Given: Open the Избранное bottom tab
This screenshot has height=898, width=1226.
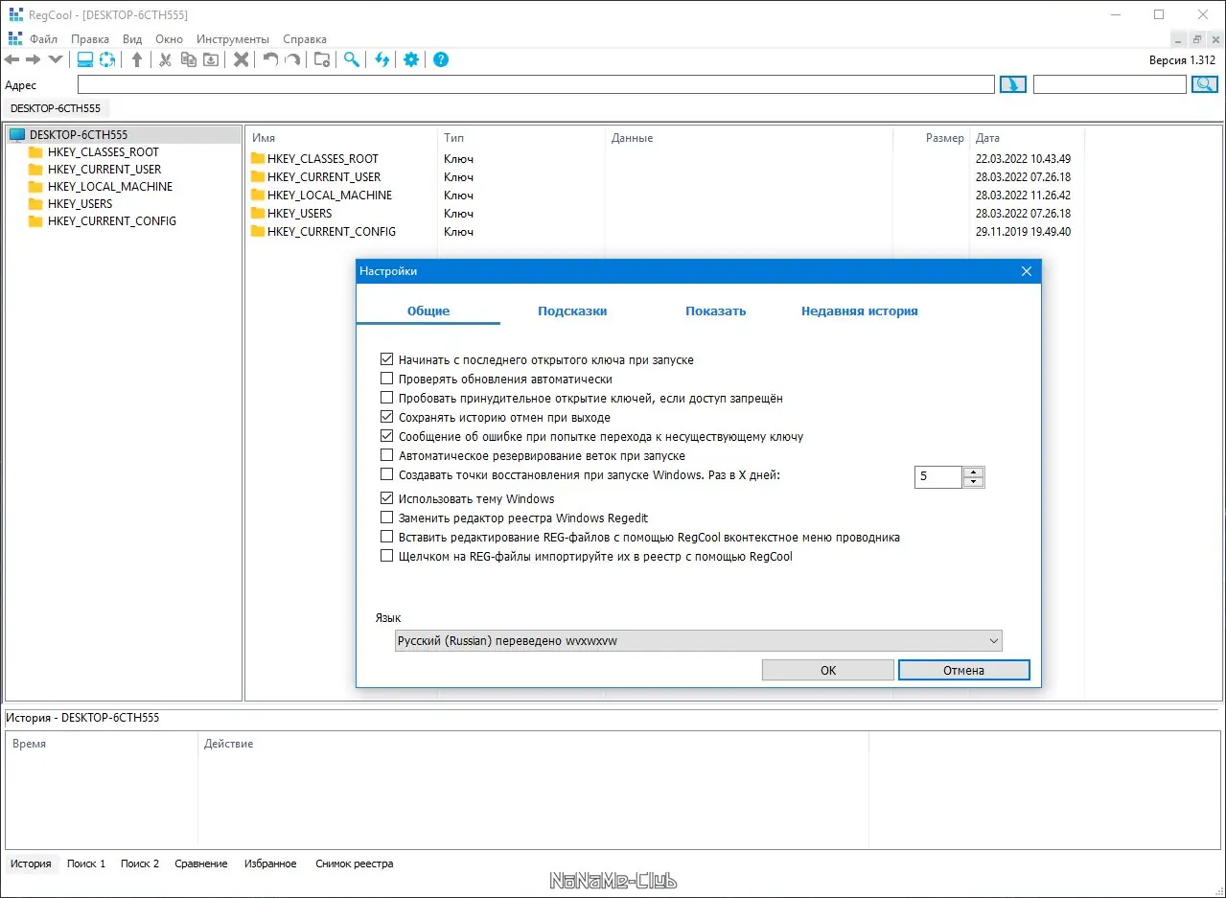Looking at the screenshot, I should 270,863.
